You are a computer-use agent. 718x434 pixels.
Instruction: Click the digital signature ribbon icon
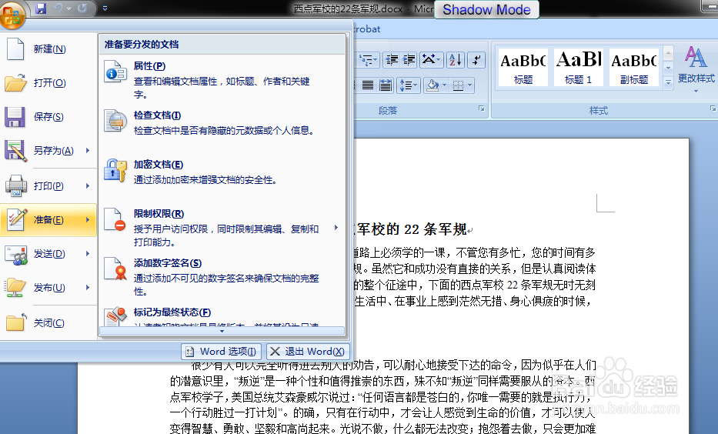coord(115,269)
